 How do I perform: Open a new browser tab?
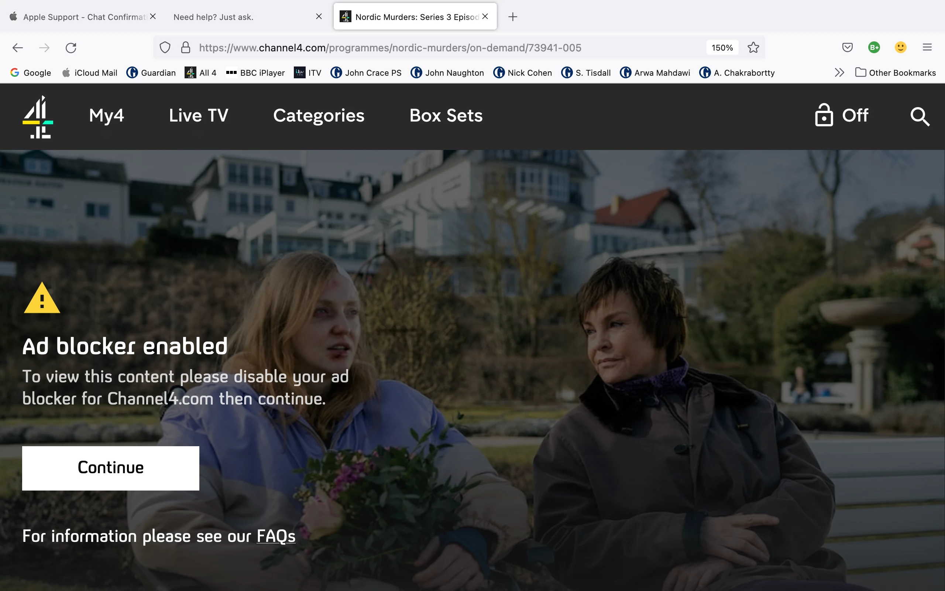513,17
